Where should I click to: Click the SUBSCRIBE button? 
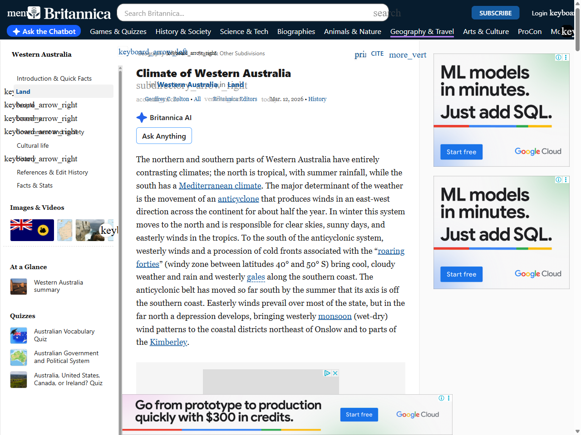pos(495,13)
